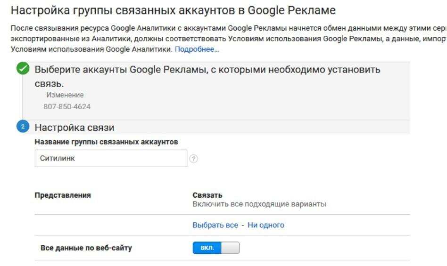The width and height of the screenshot is (447, 266).
Task: Open the Подробнее… link
Action: coord(197,49)
